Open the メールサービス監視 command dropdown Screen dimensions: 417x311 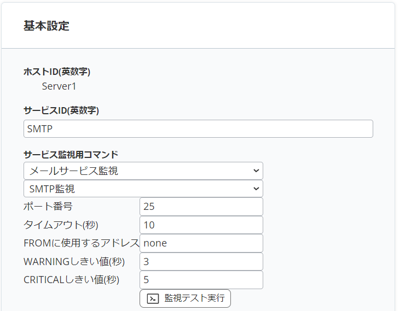click(x=143, y=171)
